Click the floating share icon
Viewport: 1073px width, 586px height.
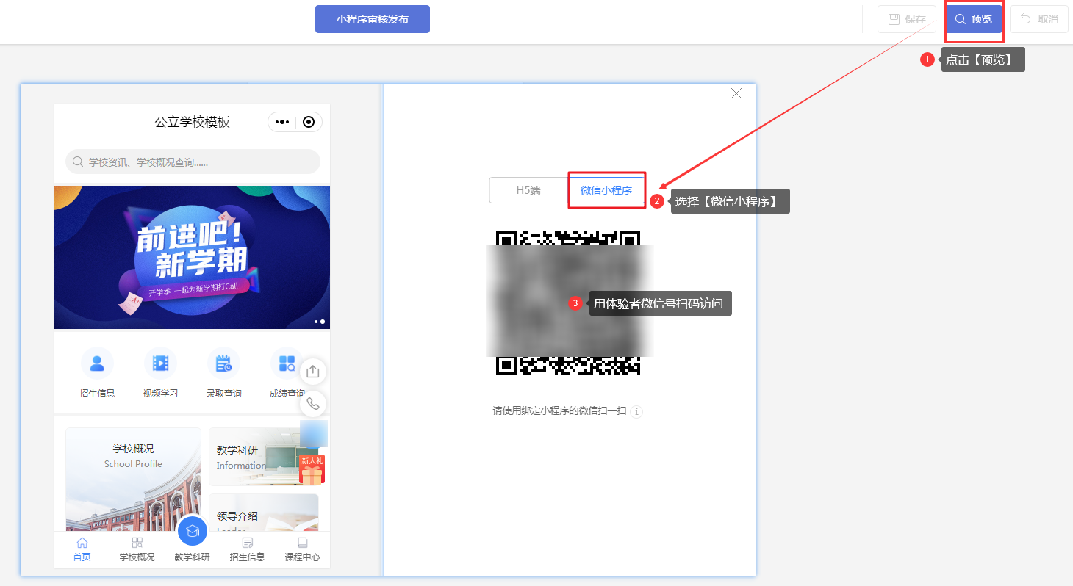(313, 371)
